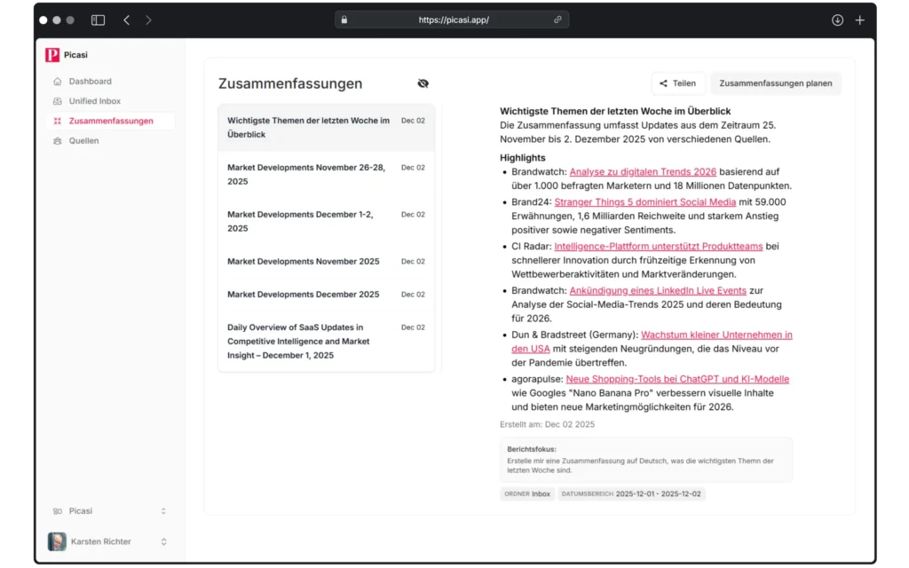Click the padlock icon in the URL bar
The image size is (909, 568).
pyautogui.click(x=345, y=19)
